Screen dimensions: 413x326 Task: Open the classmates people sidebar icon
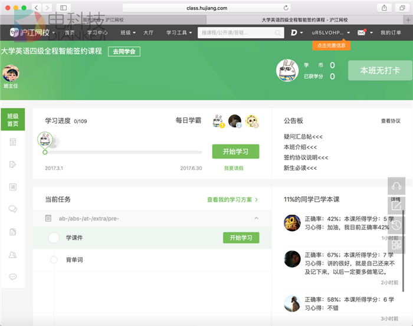click(x=12, y=255)
